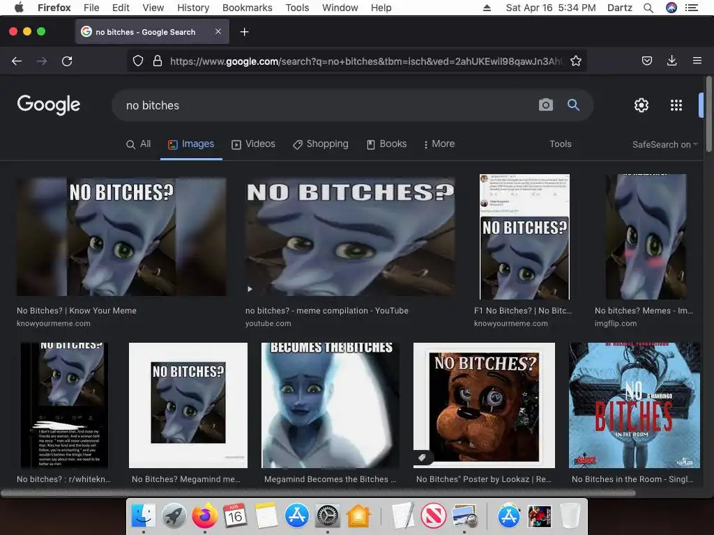The image size is (714, 535).
Task: Open a new tab with the plus button
Action: (245, 32)
